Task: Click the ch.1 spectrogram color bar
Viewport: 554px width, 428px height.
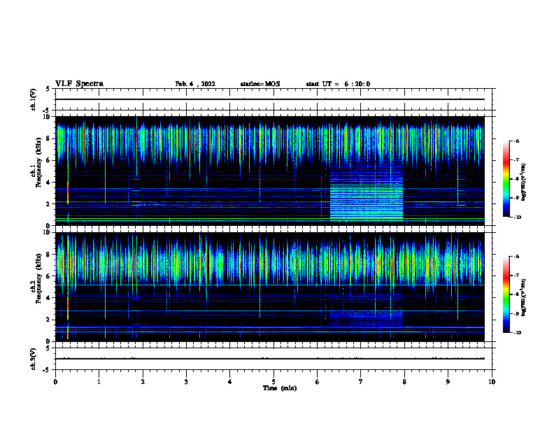Action: tap(506, 179)
